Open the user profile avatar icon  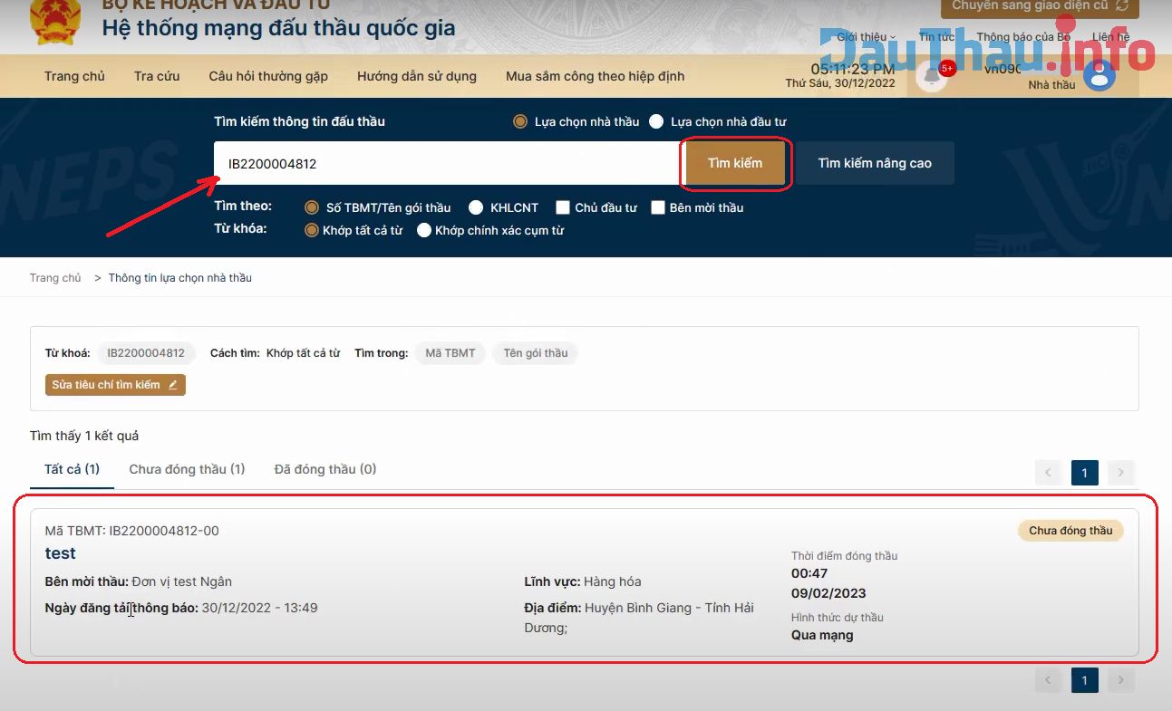[1099, 76]
